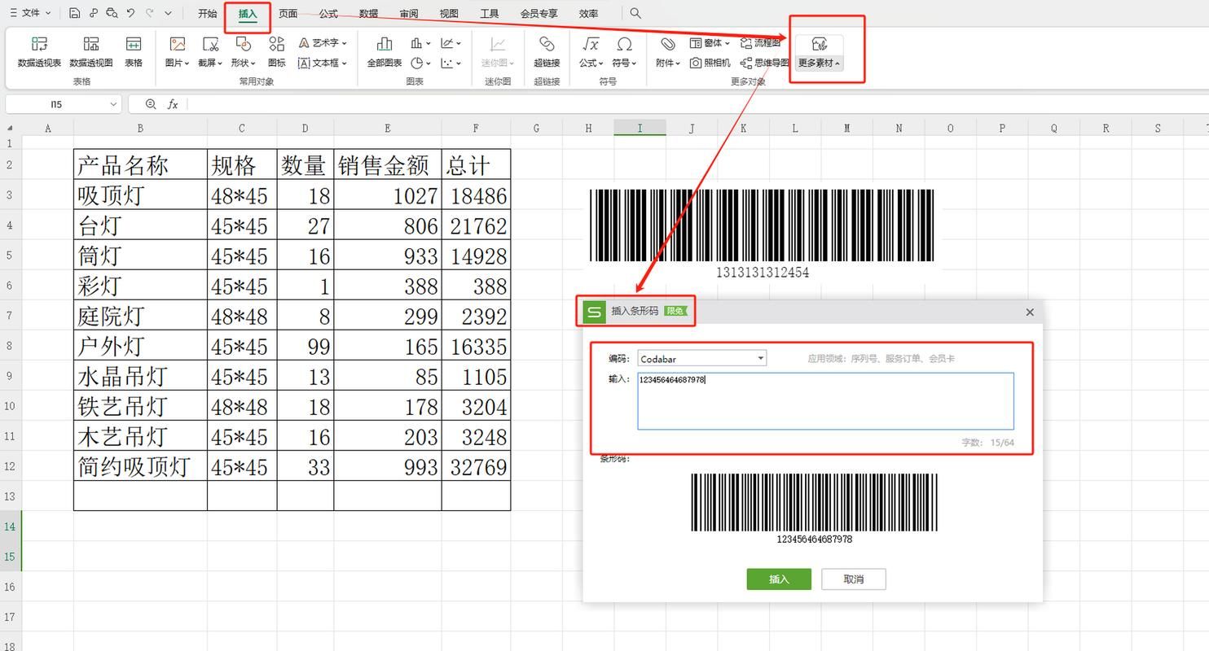The height and width of the screenshot is (651, 1209).
Task: Click the formula bar input area
Action: pos(697,104)
